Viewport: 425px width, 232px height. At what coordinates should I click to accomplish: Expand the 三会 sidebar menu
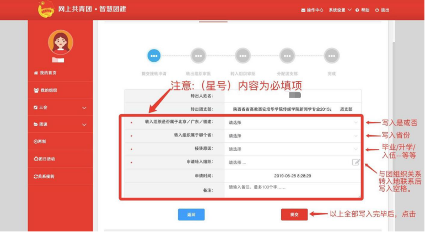60,107
